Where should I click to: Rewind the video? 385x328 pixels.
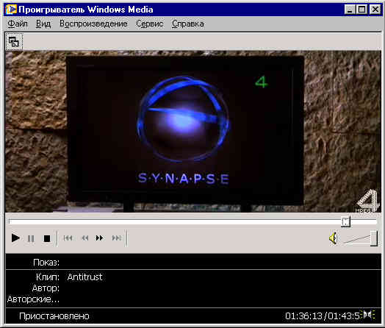coord(84,238)
